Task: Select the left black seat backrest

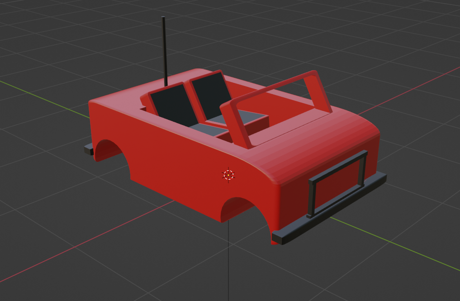Action: [174, 106]
